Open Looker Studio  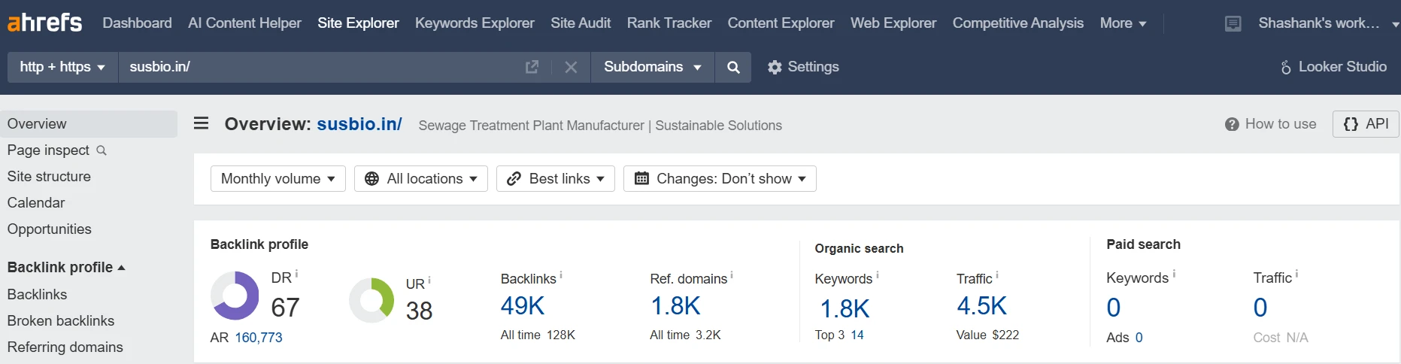(1333, 67)
